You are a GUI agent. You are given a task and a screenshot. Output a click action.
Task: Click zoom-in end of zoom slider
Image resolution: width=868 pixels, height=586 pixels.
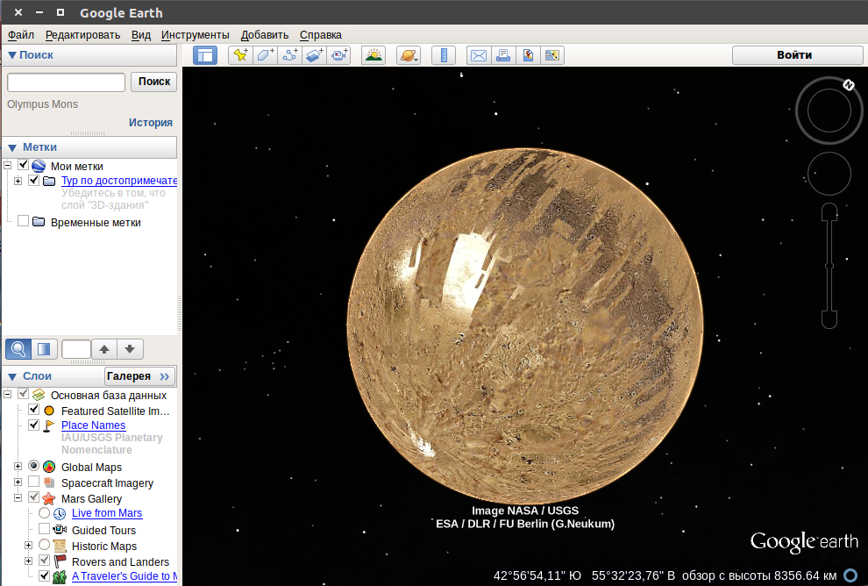pos(829,211)
